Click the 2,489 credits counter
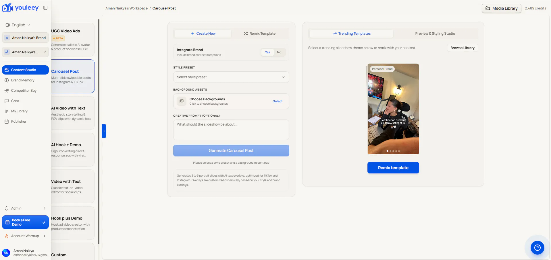This screenshot has width=551, height=260. pyautogui.click(x=535, y=8)
